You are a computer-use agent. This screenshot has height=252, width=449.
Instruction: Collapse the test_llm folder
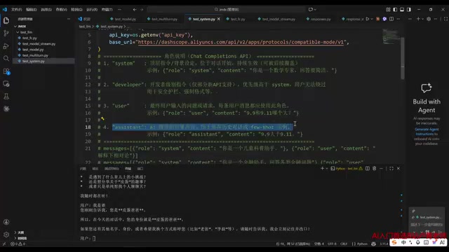[18, 32]
